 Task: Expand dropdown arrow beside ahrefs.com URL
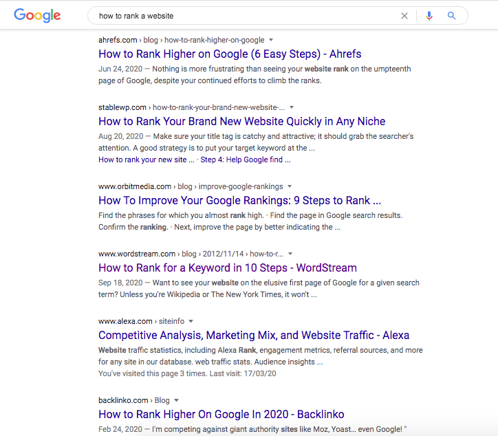(271, 40)
